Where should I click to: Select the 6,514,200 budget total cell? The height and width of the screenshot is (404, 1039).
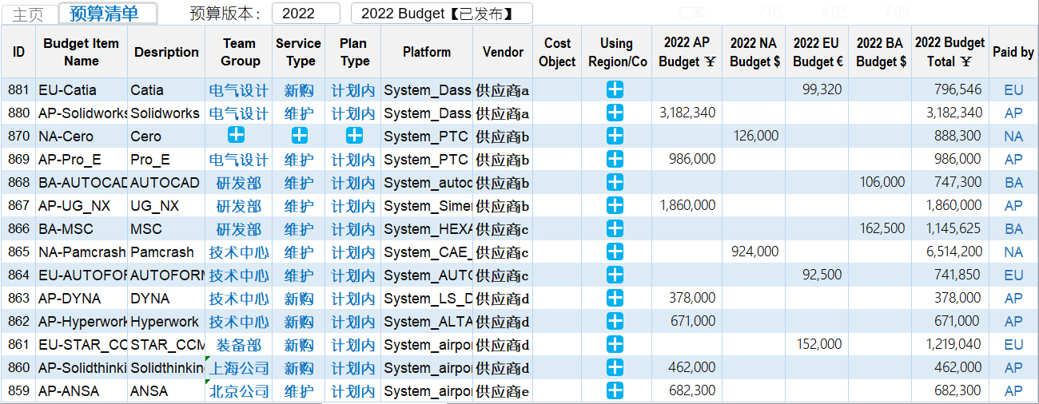(950, 252)
